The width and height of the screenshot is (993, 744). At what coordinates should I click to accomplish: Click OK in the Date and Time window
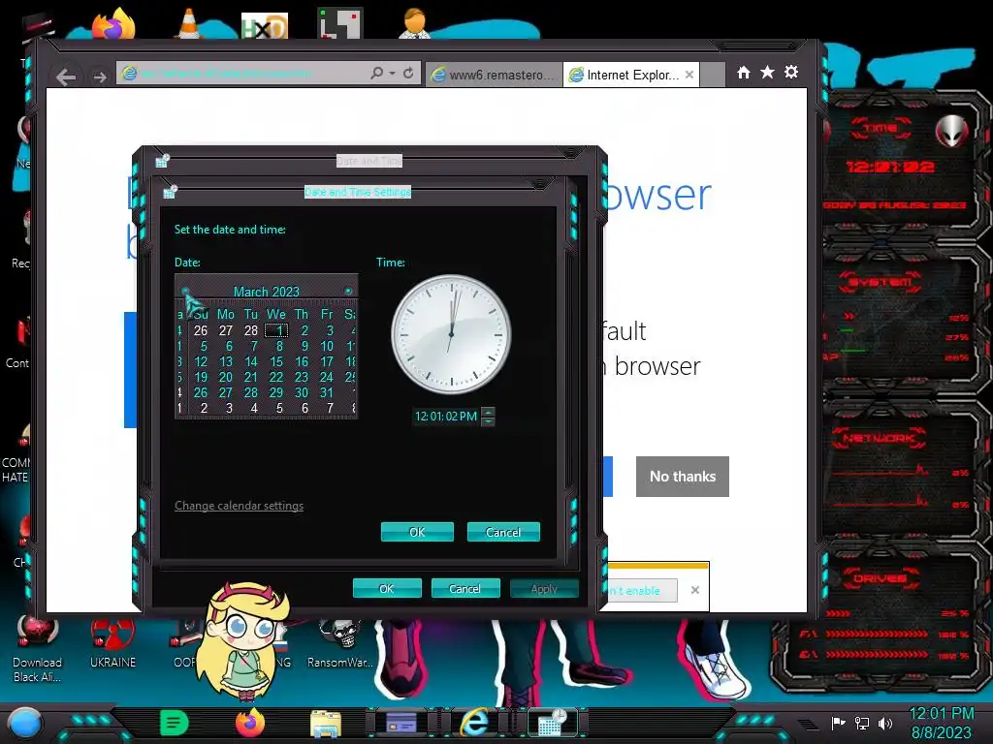point(387,588)
